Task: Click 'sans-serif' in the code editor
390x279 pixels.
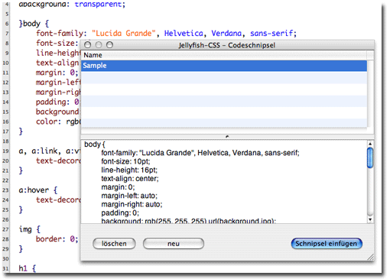Action: 271,34
